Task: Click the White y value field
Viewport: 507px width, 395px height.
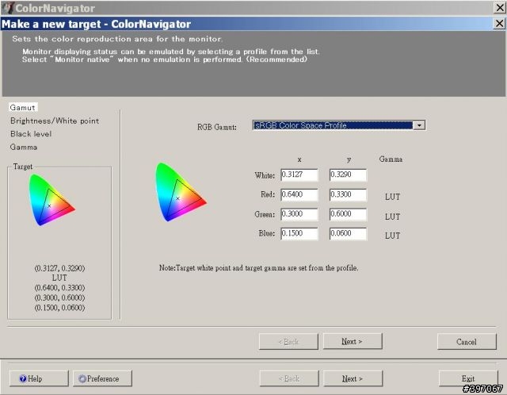Action: 349,174
